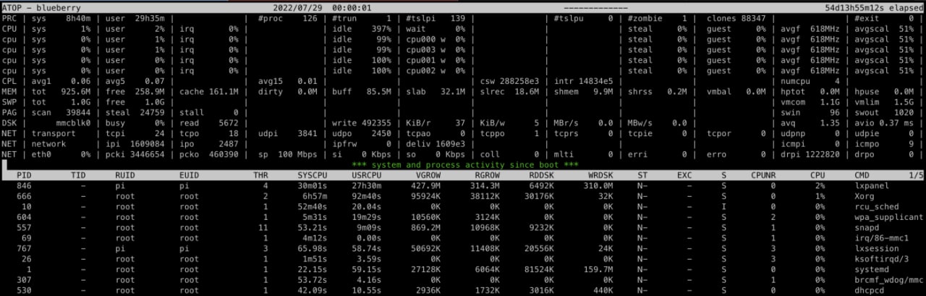
Task: Click PID 307 in the process list
Action: click(25, 279)
